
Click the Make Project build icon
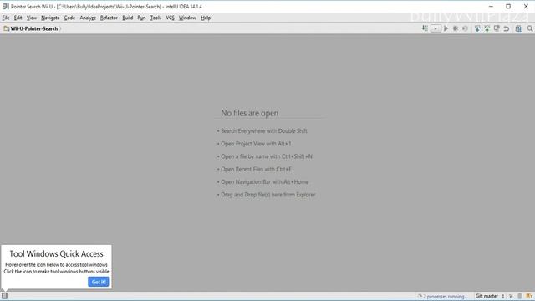coord(425,28)
